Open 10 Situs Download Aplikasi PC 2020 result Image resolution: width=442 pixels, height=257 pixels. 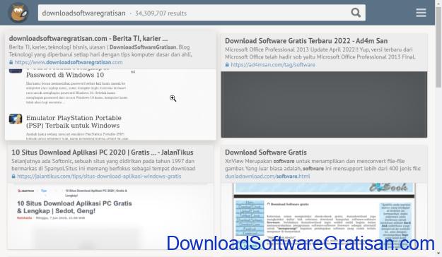coord(103,153)
